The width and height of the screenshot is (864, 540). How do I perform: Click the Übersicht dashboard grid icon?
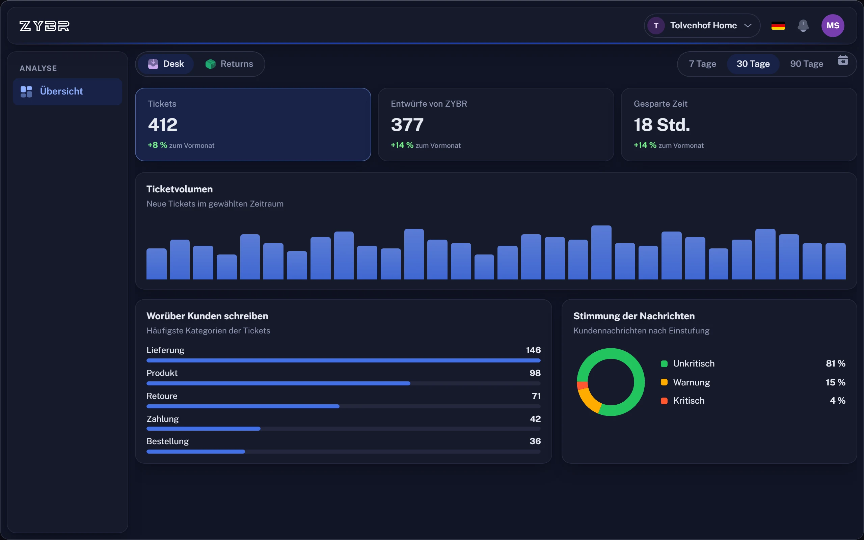point(26,91)
